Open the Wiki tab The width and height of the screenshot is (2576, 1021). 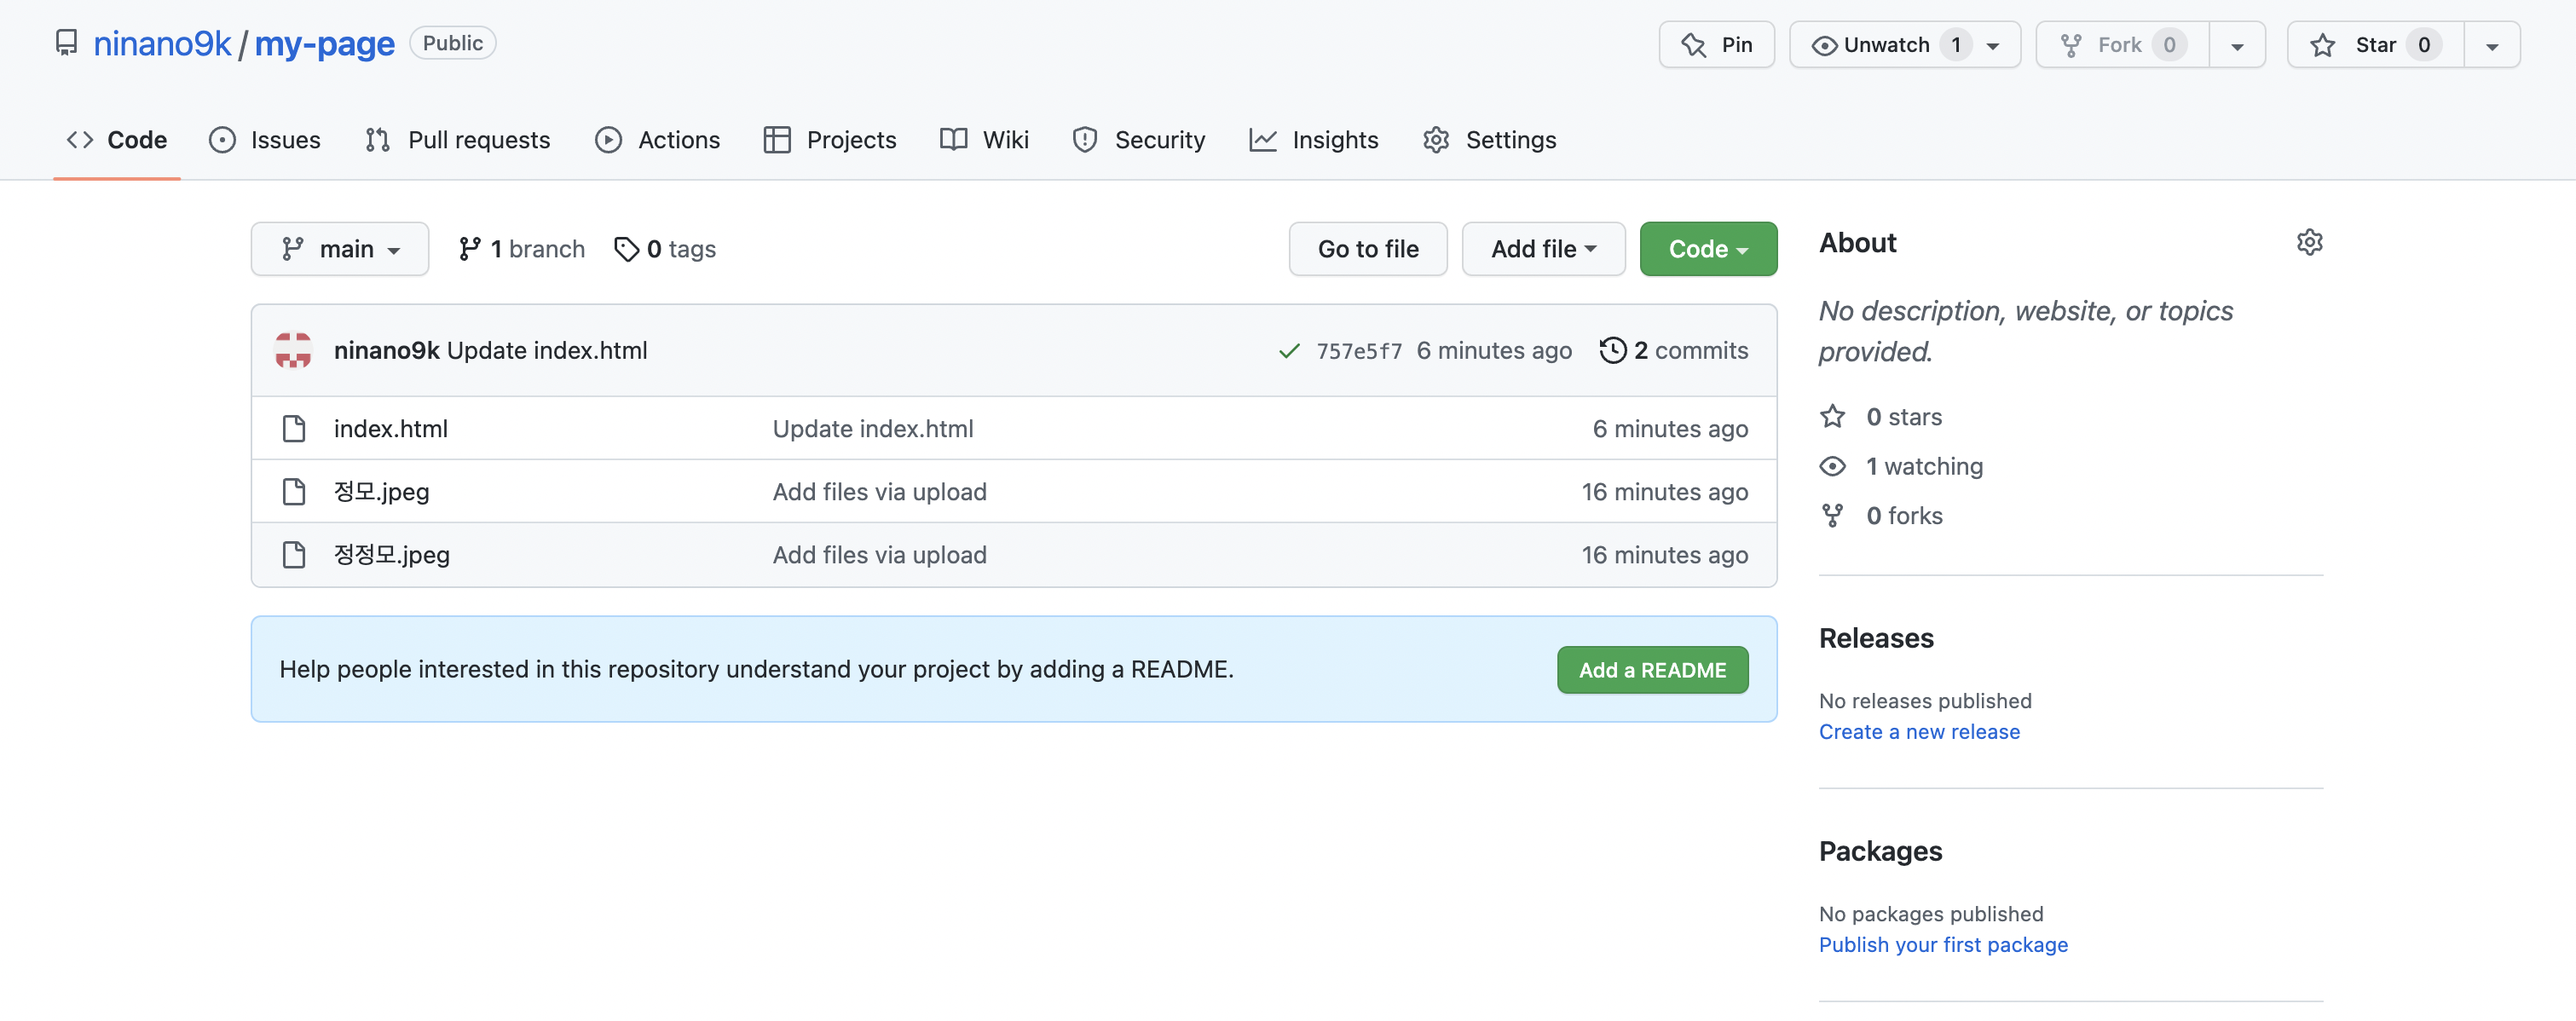pos(985,140)
